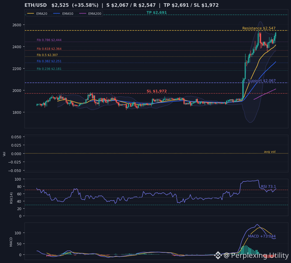This screenshot has height=263, width=291.
Task: Click the 'Fib 0.618 $2,364' label
Action: point(49,49)
